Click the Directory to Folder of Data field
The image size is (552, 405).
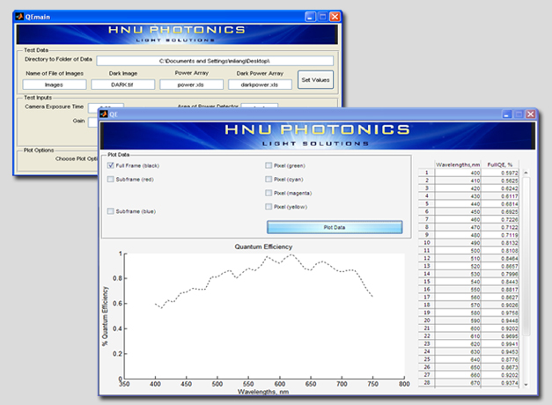pyautogui.click(x=215, y=61)
